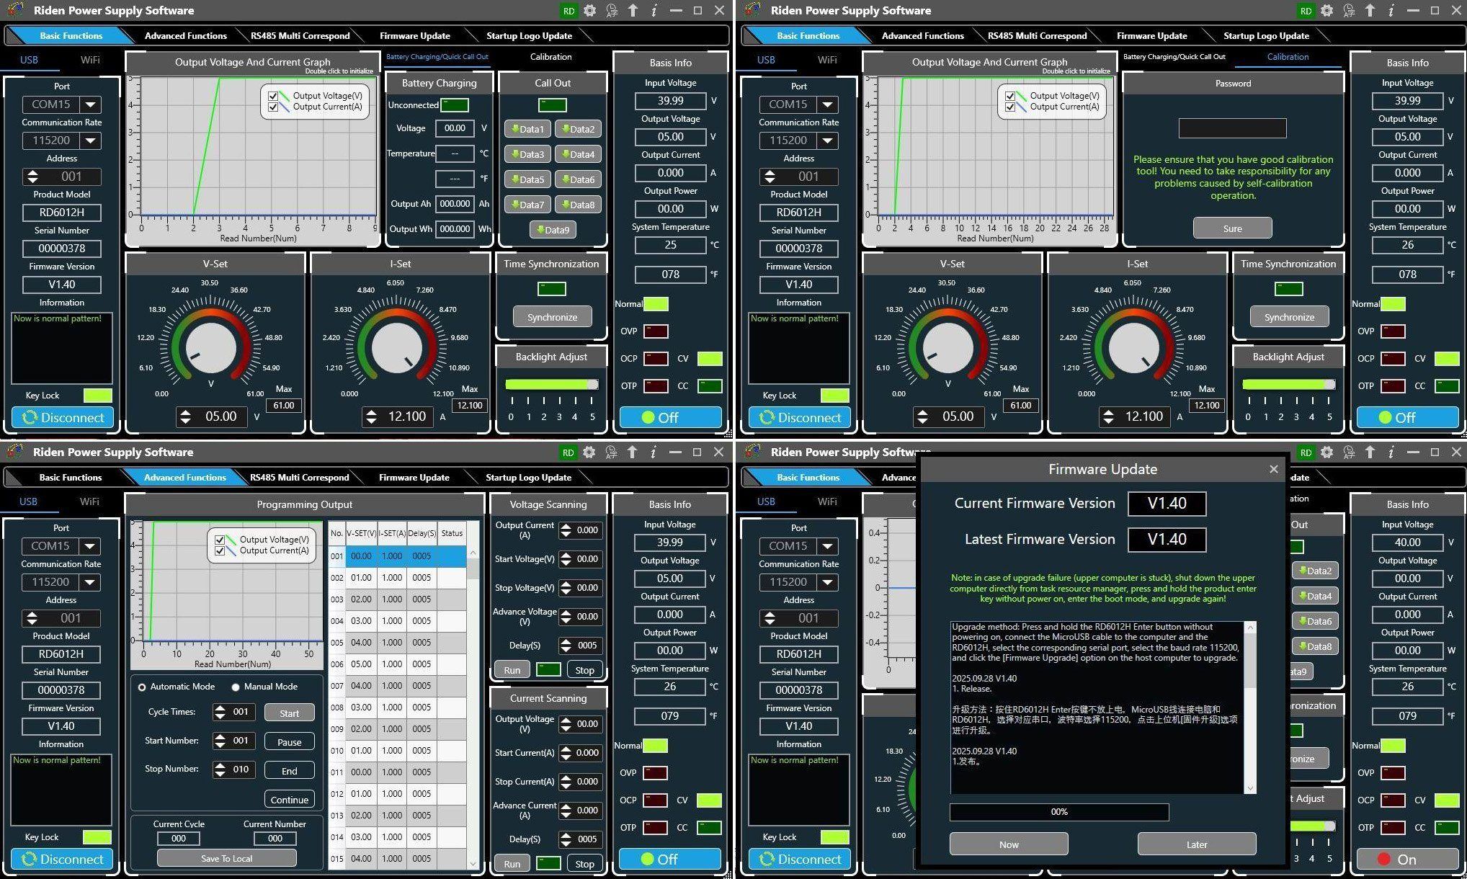This screenshot has width=1467, height=879.
Task: Switch to Calibration tab in top-left window
Action: tap(550, 57)
